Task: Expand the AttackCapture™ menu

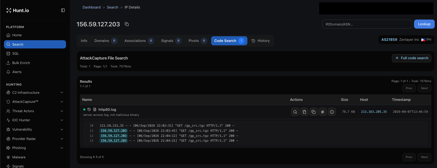Action: pyautogui.click(x=35, y=102)
